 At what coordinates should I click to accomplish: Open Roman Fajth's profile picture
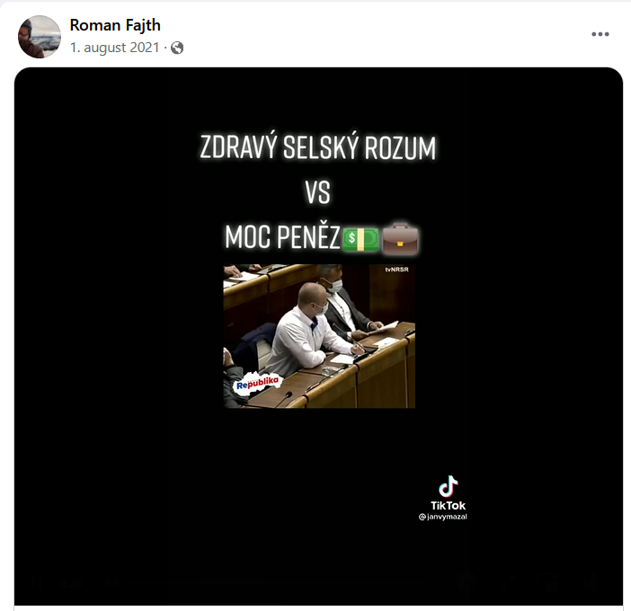[x=40, y=37]
